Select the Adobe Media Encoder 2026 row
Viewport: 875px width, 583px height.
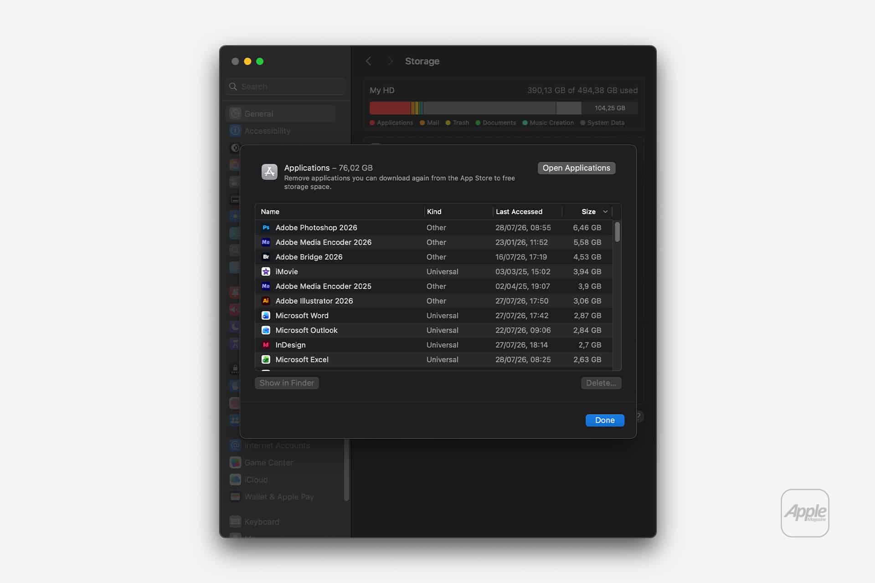pyautogui.click(x=434, y=242)
